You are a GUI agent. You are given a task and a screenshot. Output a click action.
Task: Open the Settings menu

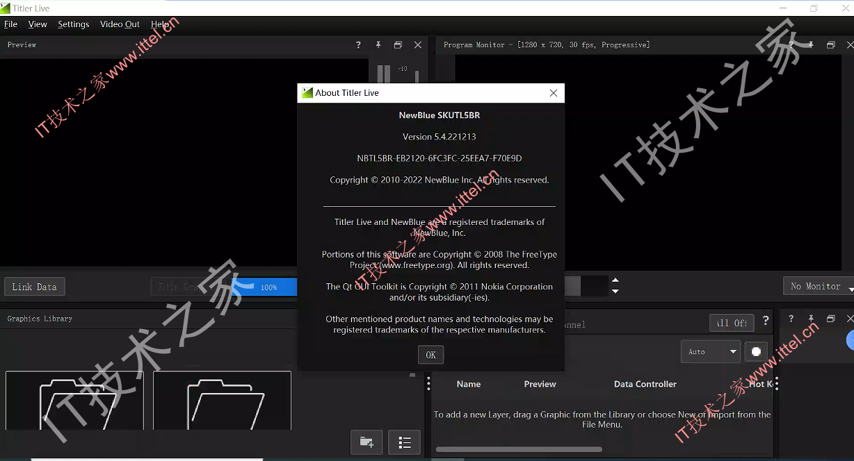pos(74,24)
